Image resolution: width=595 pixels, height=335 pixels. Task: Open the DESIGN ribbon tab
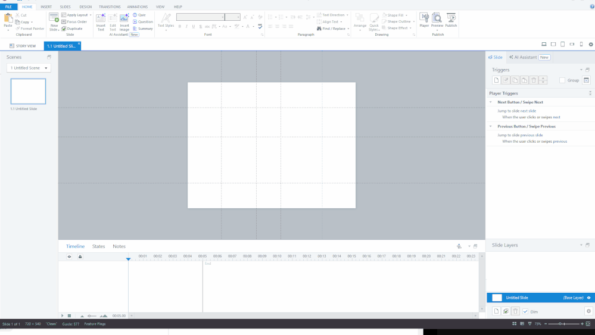85,7
